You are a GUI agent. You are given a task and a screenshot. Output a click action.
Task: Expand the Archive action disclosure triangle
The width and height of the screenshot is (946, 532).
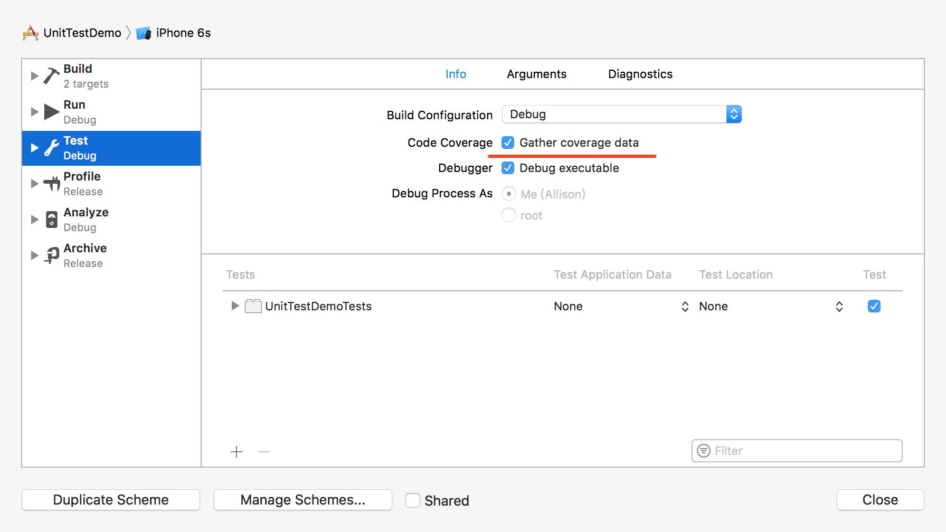pyautogui.click(x=35, y=255)
